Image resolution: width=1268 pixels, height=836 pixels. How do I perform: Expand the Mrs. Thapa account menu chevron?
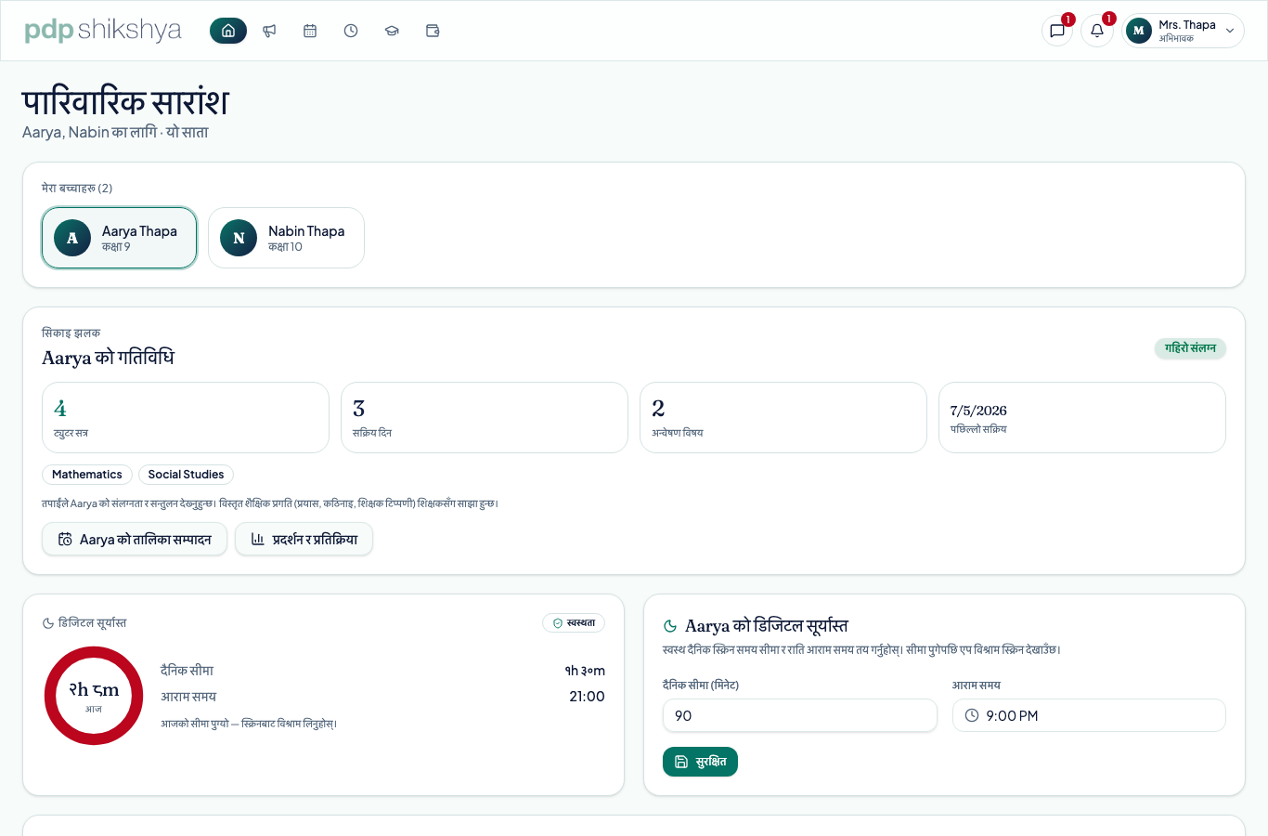tap(1230, 31)
